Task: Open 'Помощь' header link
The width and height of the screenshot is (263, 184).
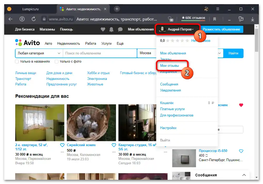Action: click(x=67, y=29)
